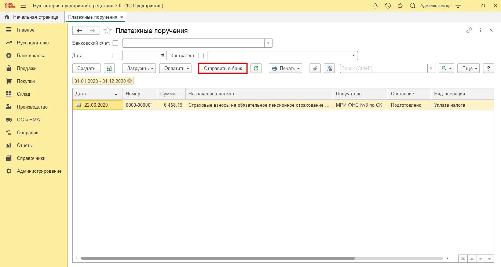
Task: Go forward with right arrow button
Action: pos(92,30)
